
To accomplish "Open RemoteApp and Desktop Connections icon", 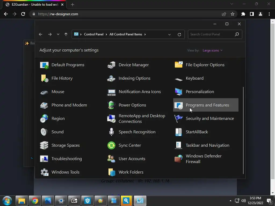I will pyautogui.click(x=111, y=119).
